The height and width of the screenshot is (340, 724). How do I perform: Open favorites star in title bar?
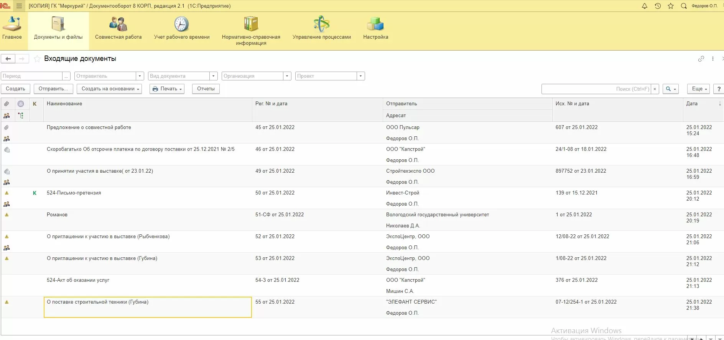point(671,6)
